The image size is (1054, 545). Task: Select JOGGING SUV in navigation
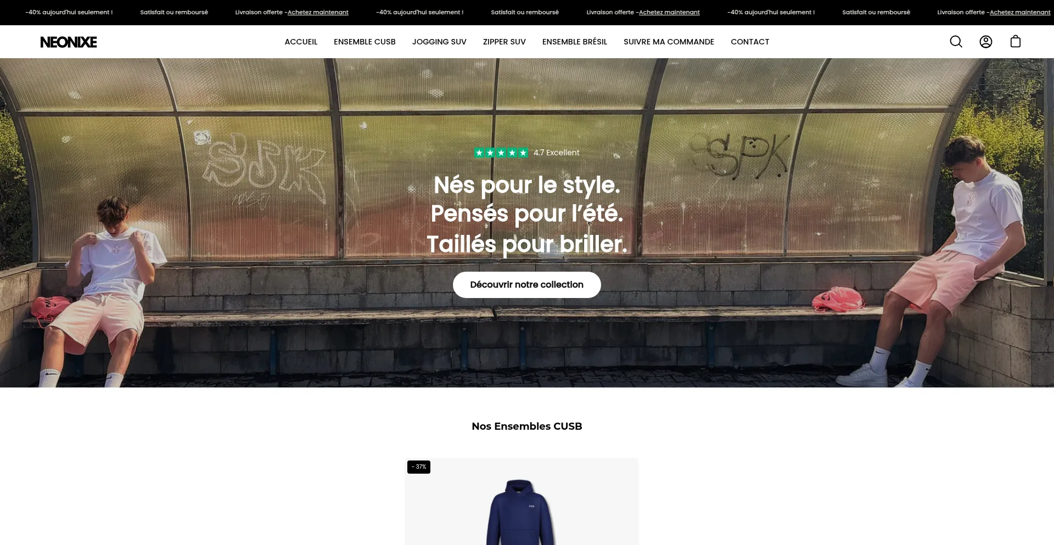[439, 42]
